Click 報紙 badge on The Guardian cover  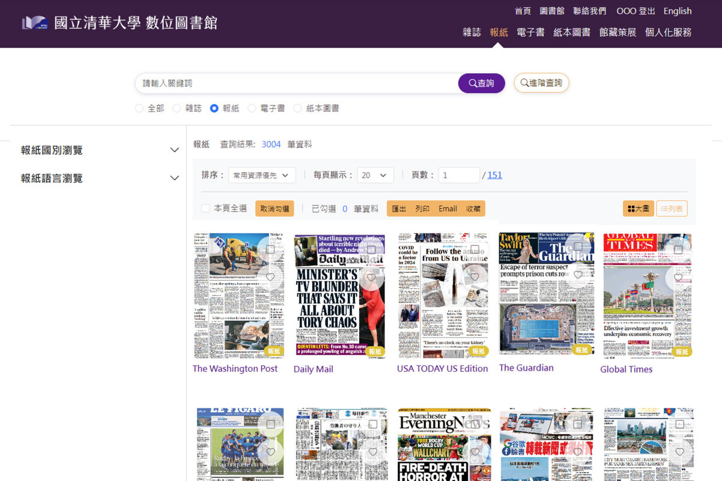pyautogui.click(x=581, y=350)
